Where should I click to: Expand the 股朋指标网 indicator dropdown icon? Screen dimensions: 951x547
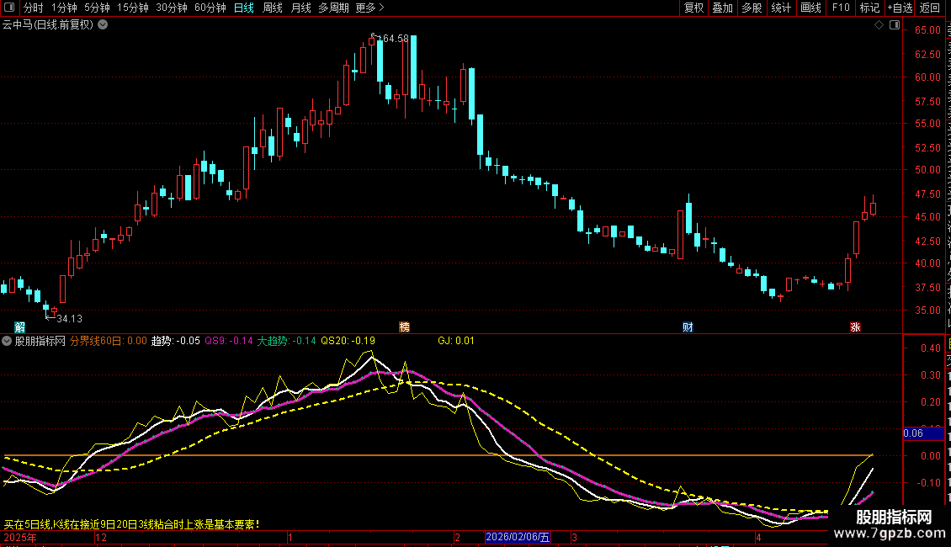click(x=7, y=341)
